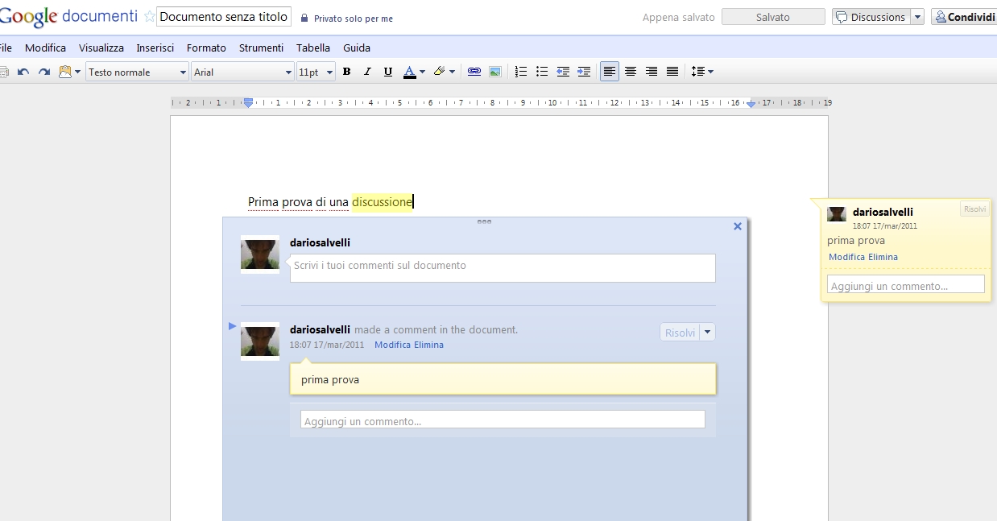Insert a link using the toolbar link icon
The width and height of the screenshot is (997, 521).
click(474, 72)
